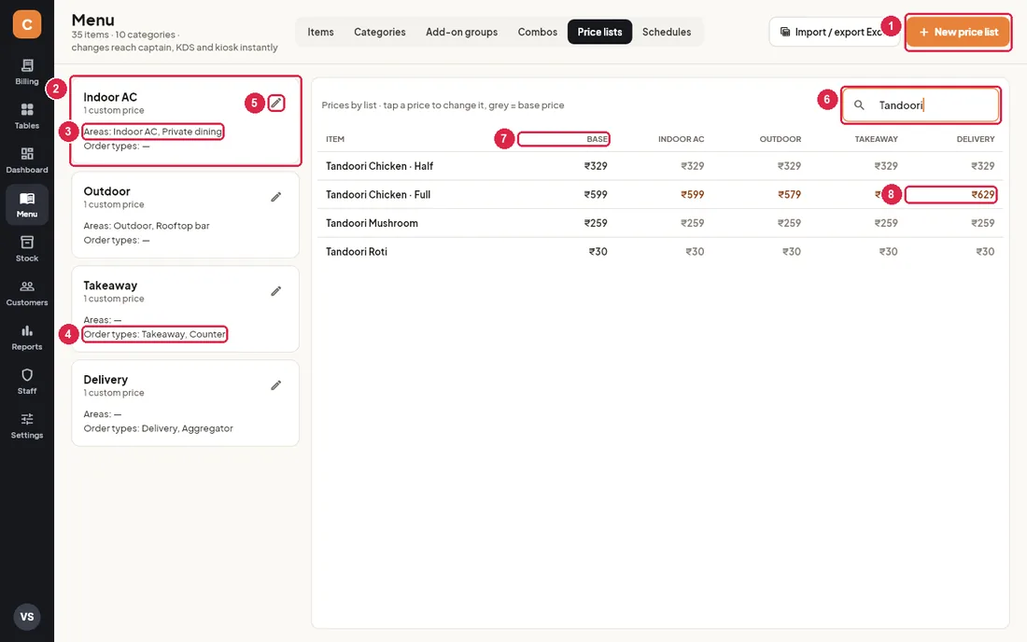Select the Indoor AC price list card
The image size is (1027, 642).
click(186, 120)
